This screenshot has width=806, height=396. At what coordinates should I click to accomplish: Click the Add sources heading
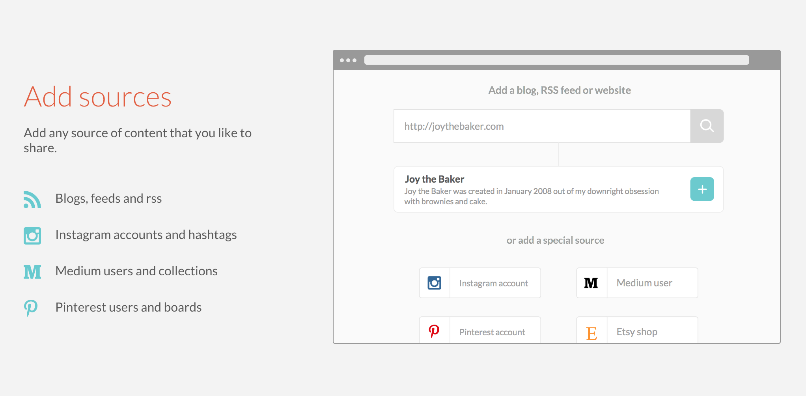[x=98, y=97]
